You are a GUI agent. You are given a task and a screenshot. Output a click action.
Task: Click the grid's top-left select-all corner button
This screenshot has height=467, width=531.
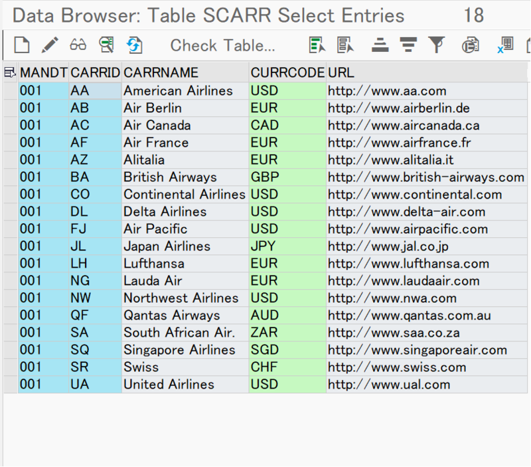point(9,72)
